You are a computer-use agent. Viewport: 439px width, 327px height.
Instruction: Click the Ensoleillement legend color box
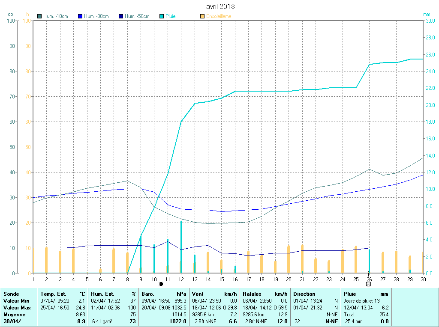click(x=202, y=16)
